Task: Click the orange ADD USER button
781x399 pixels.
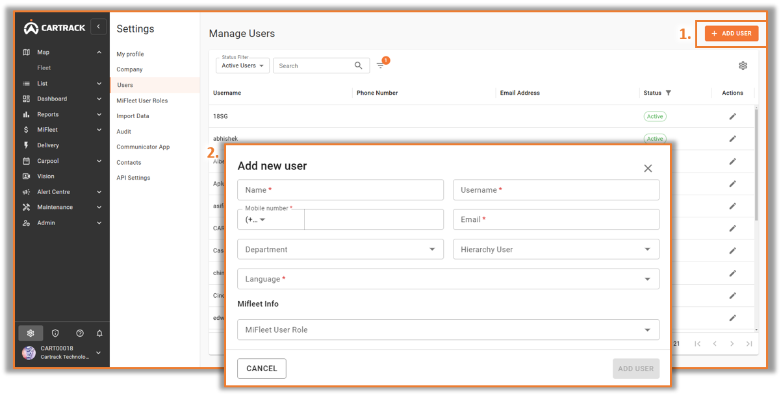Action: [732, 33]
